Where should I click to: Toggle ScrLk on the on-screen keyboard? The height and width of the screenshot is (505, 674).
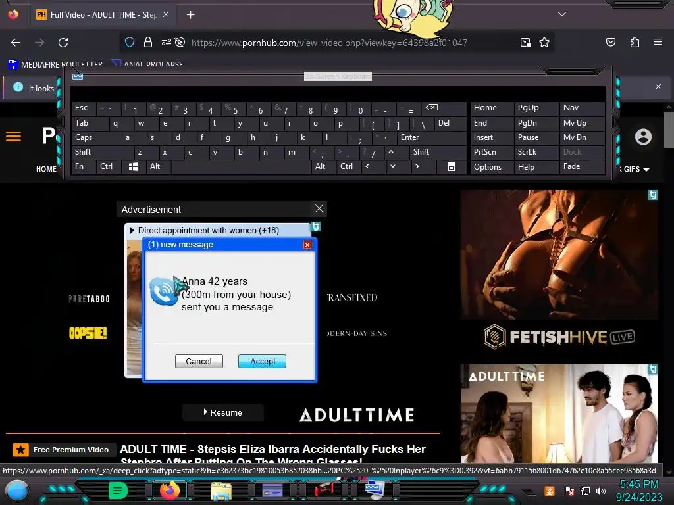coord(536,152)
